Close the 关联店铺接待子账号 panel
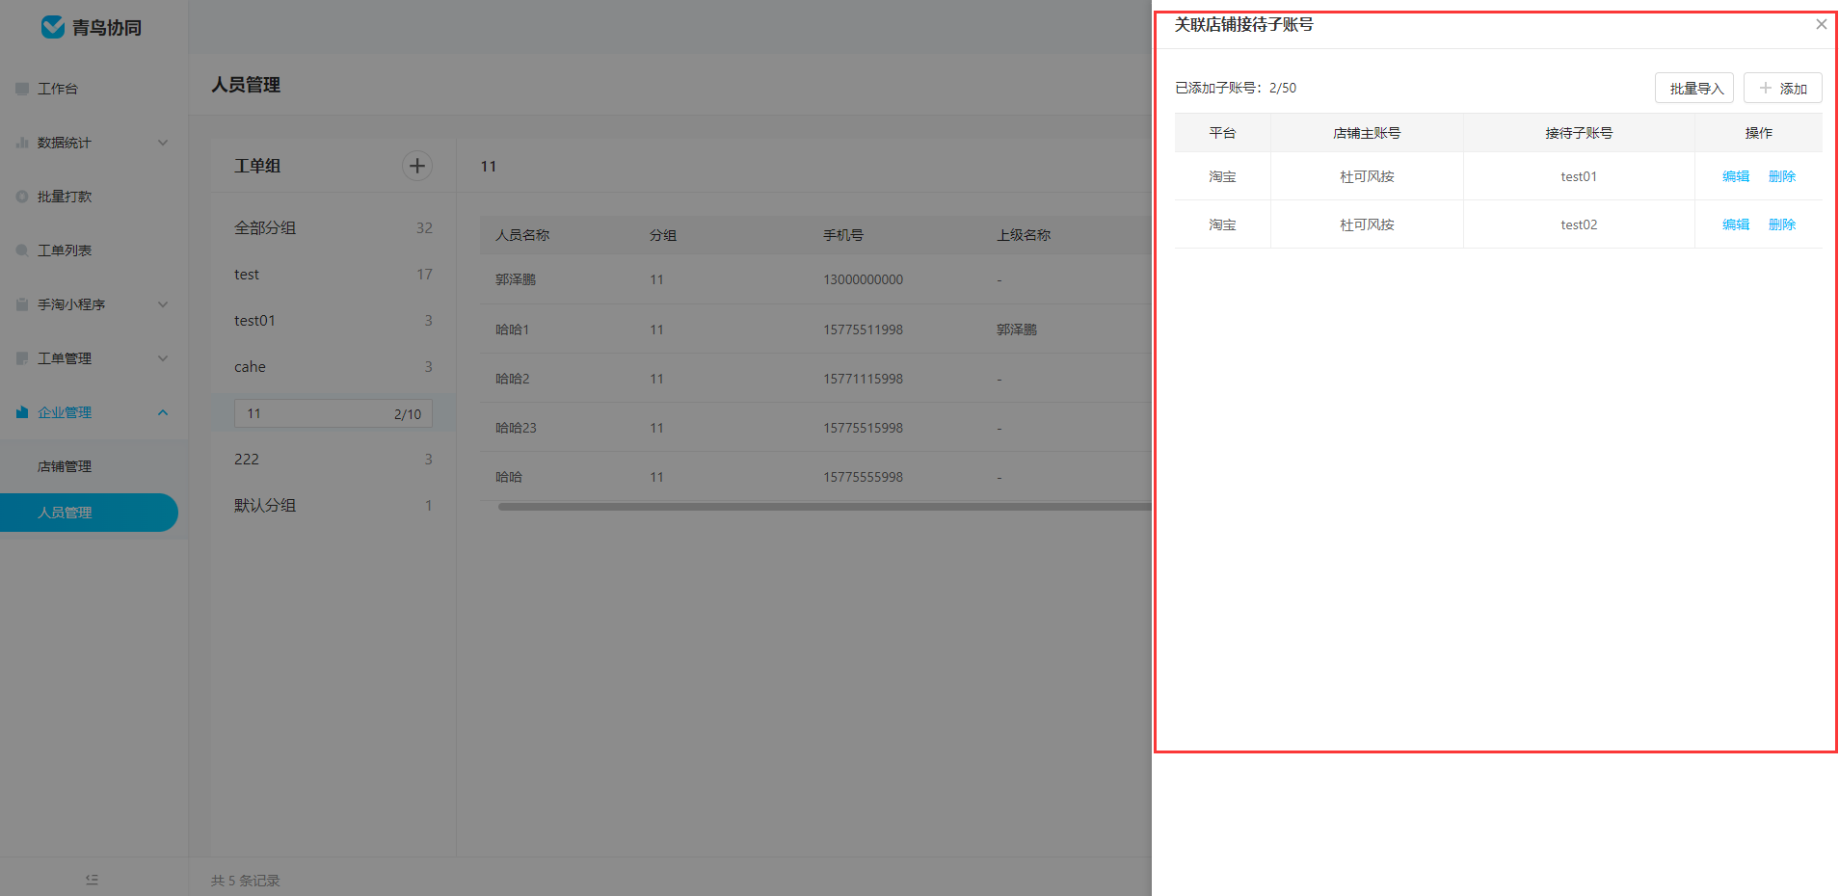The width and height of the screenshot is (1839, 896). tap(1821, 24)
